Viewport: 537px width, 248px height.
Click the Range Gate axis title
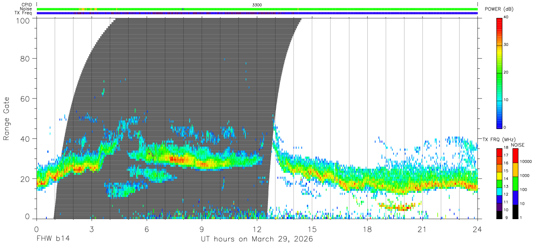(x=7, y=119)
